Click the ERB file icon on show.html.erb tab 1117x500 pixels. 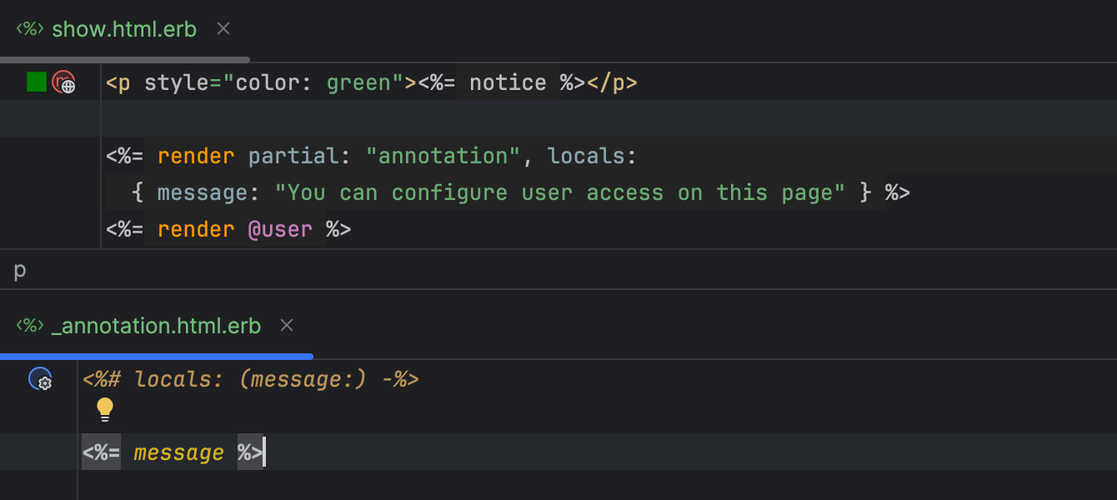30,29
